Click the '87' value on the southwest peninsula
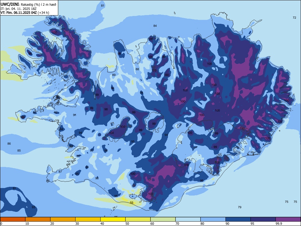Screen dimensions: 301x226 point(60,172)
